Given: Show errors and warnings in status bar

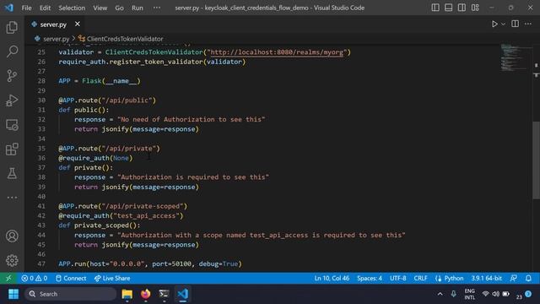Looking at the screenshot, I should click(x=34, y=279).
